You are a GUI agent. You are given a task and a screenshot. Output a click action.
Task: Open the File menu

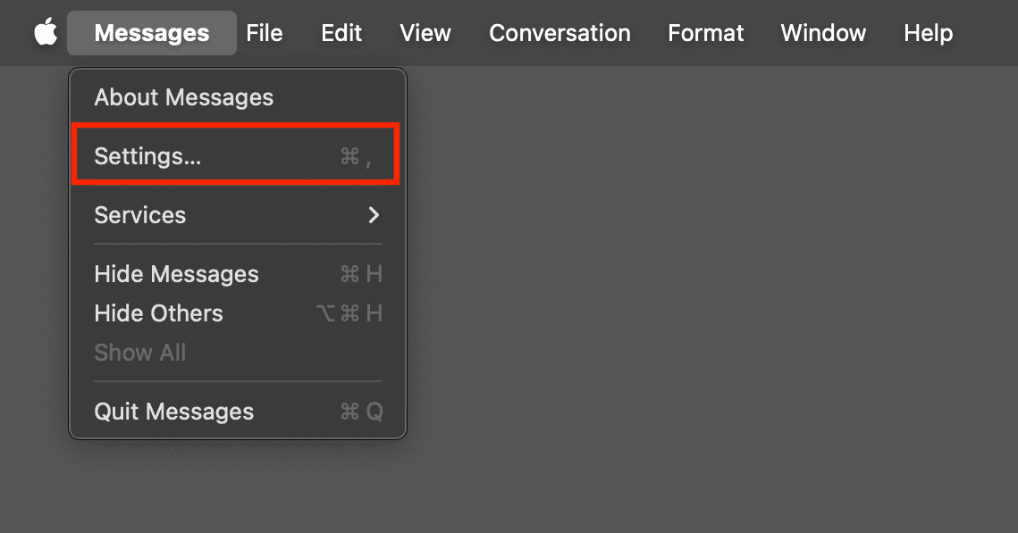pyautogui.click(x=265, y=33)
